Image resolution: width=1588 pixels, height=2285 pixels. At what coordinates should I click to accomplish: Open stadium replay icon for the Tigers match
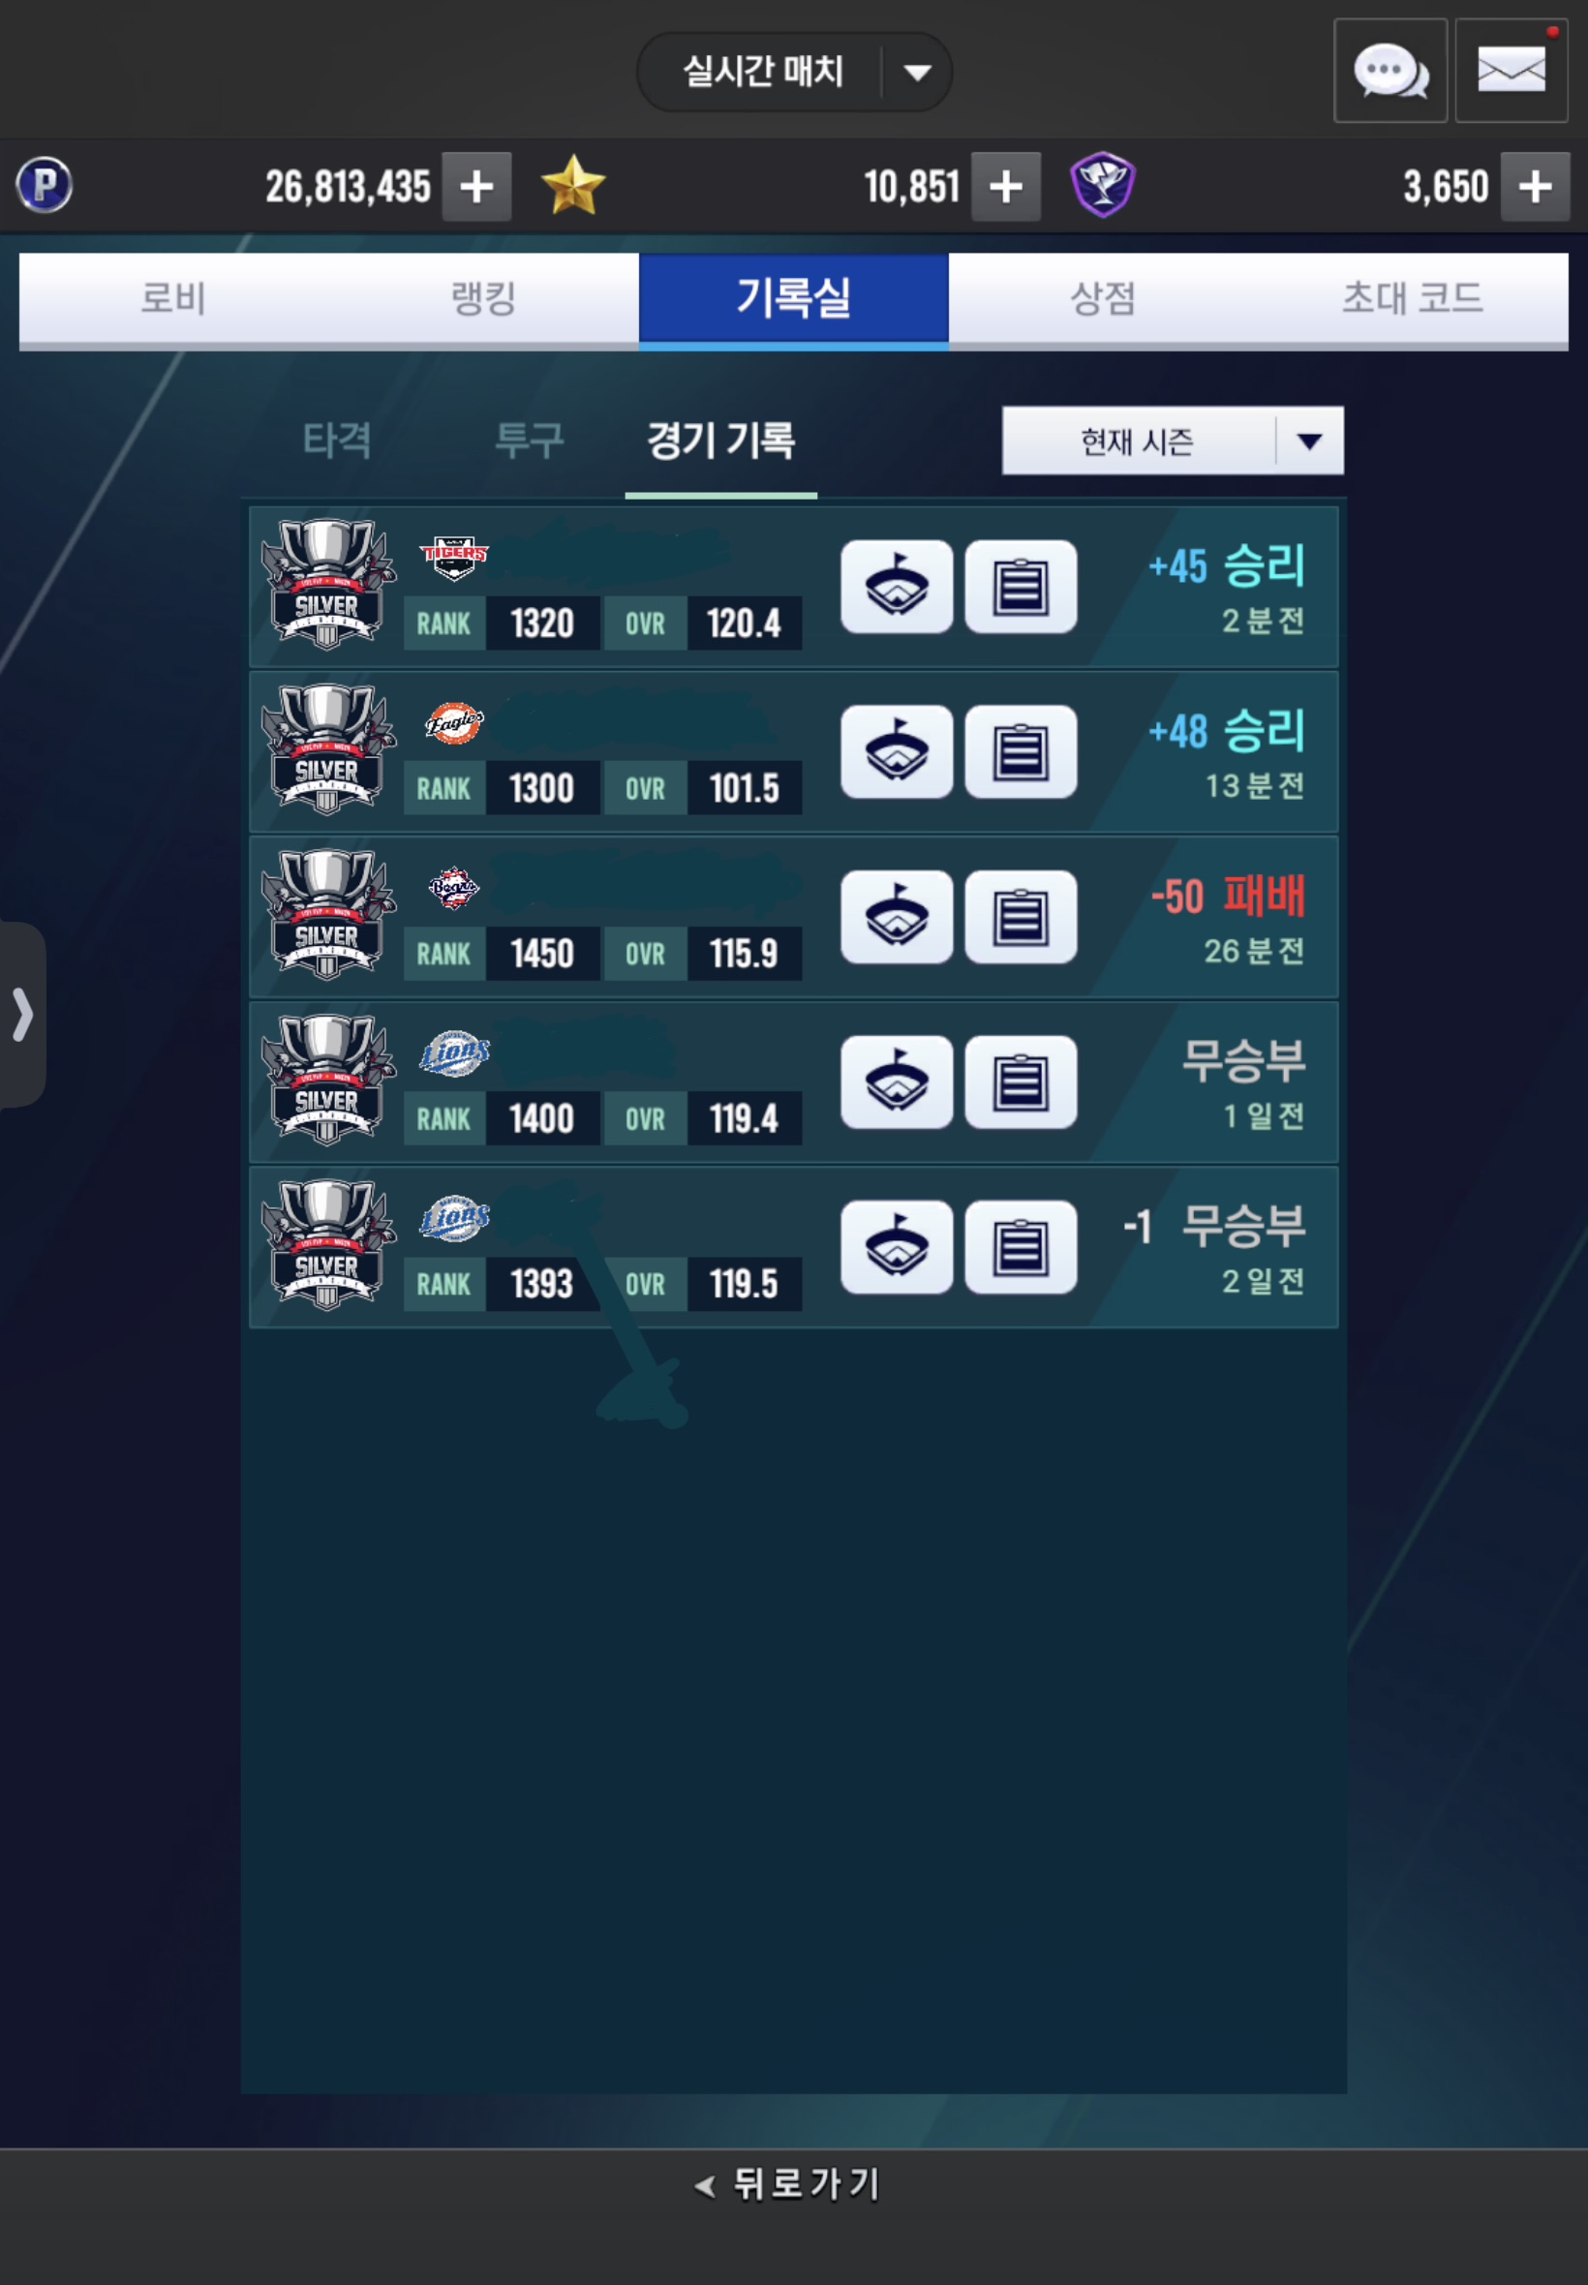click(897, 587)
